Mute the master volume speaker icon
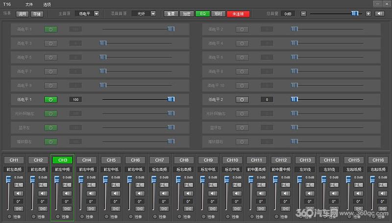The width and height of the screenshot is (392, 223). (x=379, y=14)
